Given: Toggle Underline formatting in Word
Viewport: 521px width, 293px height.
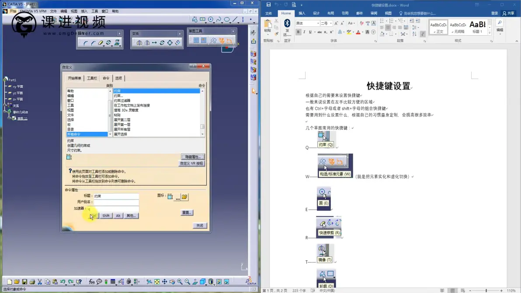Looking at the screenshot, I should 310,32.
